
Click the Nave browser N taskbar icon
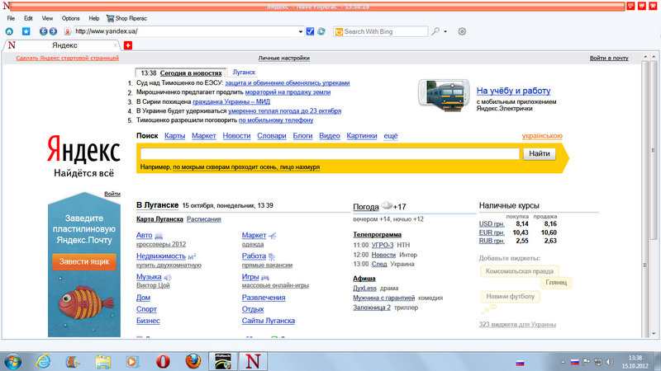click(253, 361)
